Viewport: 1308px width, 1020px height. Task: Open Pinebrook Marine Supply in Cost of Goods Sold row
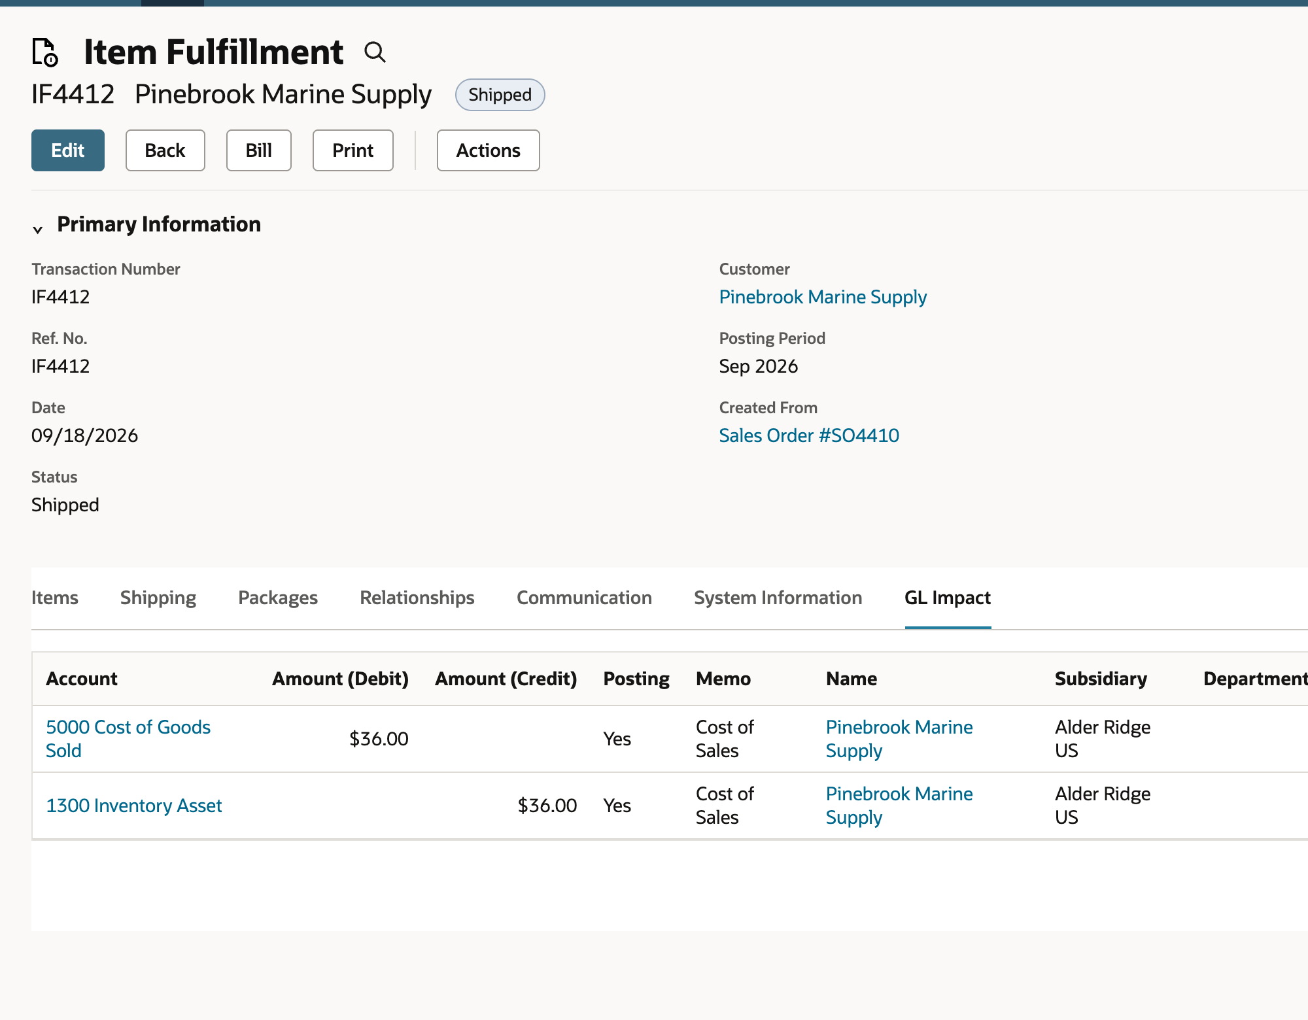899,739
